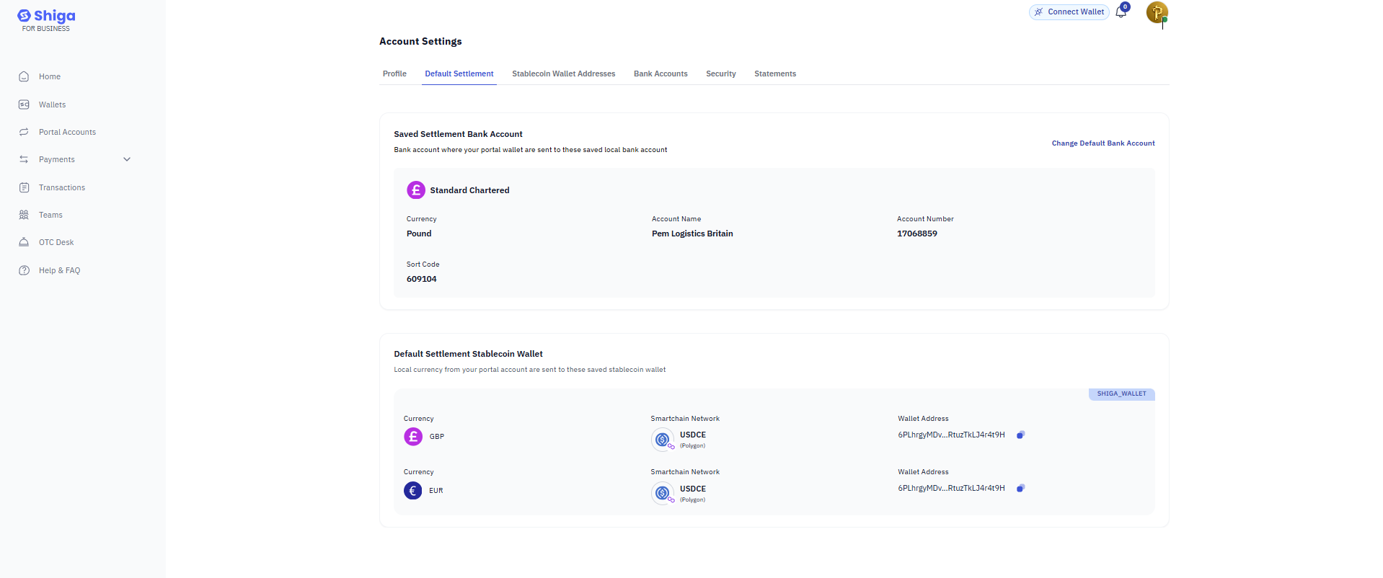Click account number 17068859
This screenshot has width=1383, height=578.
[917, 234]
